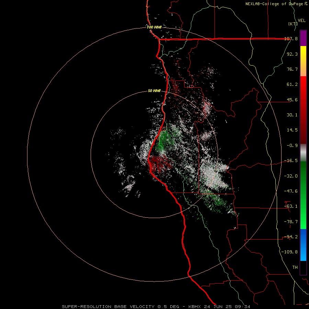The height and width of the screenshot is (309, 309).
Task: Click the 50 NMI range ring label
Action: tap(154, 91)
